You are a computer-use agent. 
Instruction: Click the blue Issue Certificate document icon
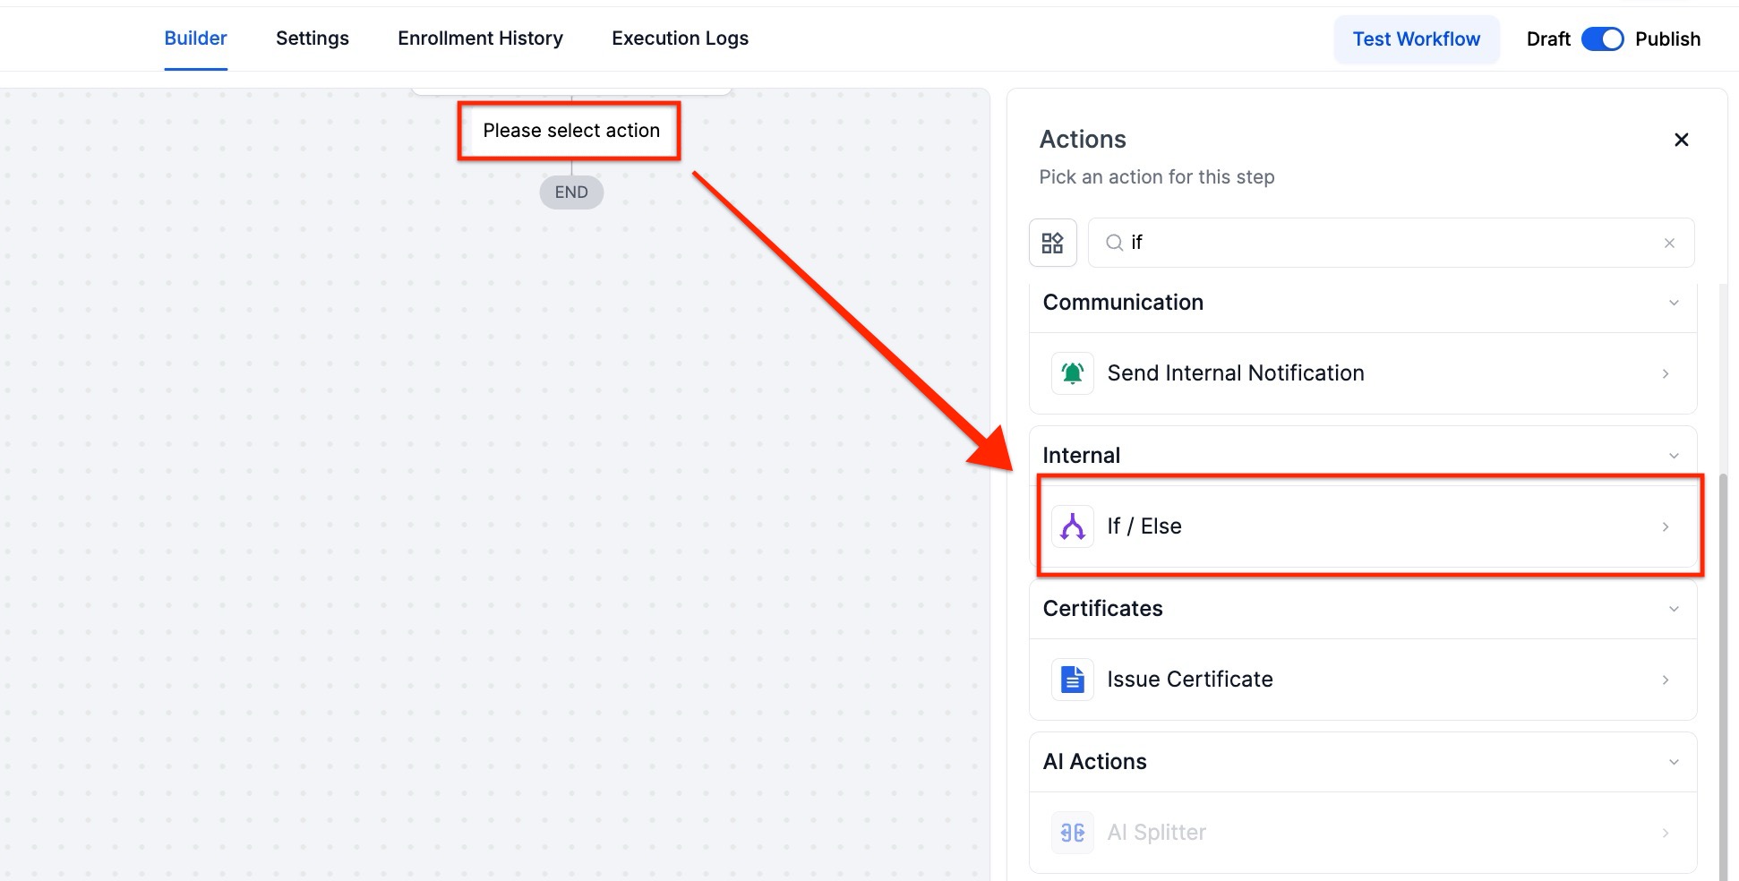(1072, 680)
